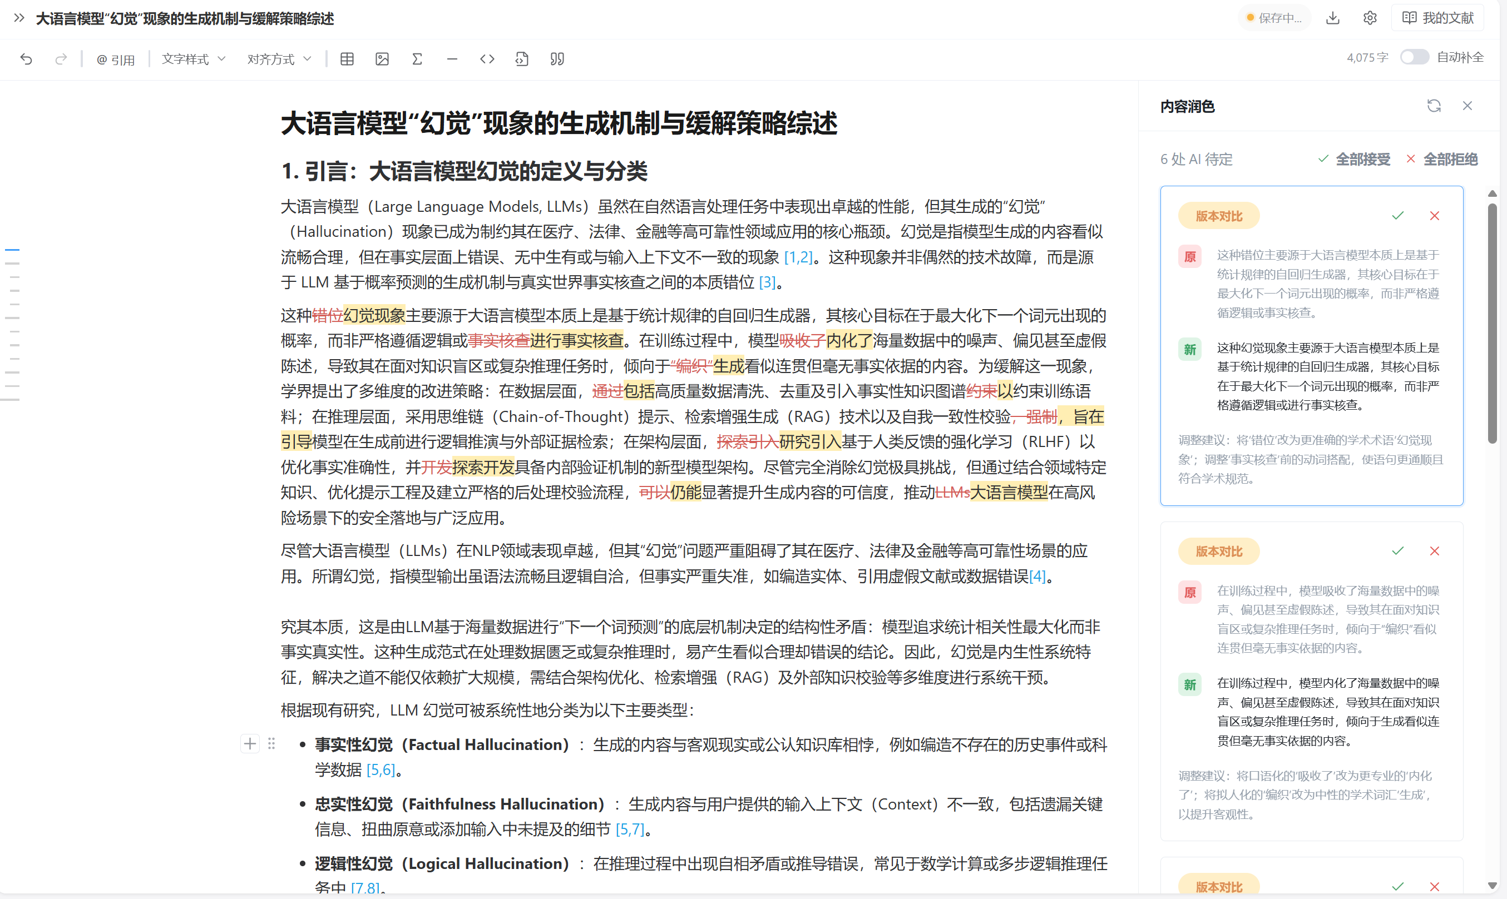Viewport: 1507px width, 899px height.
Task: Accept the second 版本对比 suggestion about 内化了
Action: click(x=1398, y=550)
